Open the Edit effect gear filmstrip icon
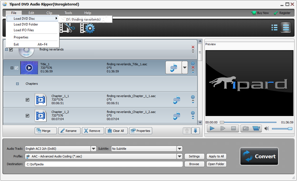 click(x=88, y=28)
